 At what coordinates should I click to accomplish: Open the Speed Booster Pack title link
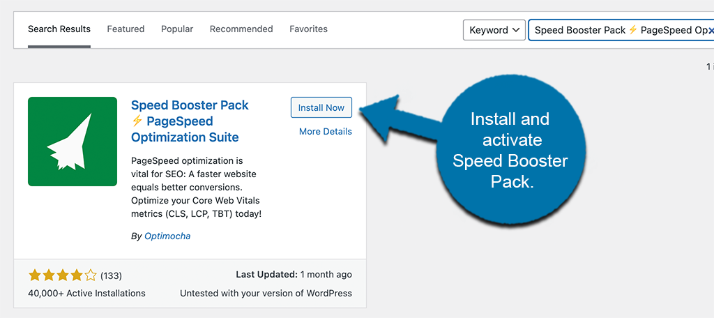[190, 121]
